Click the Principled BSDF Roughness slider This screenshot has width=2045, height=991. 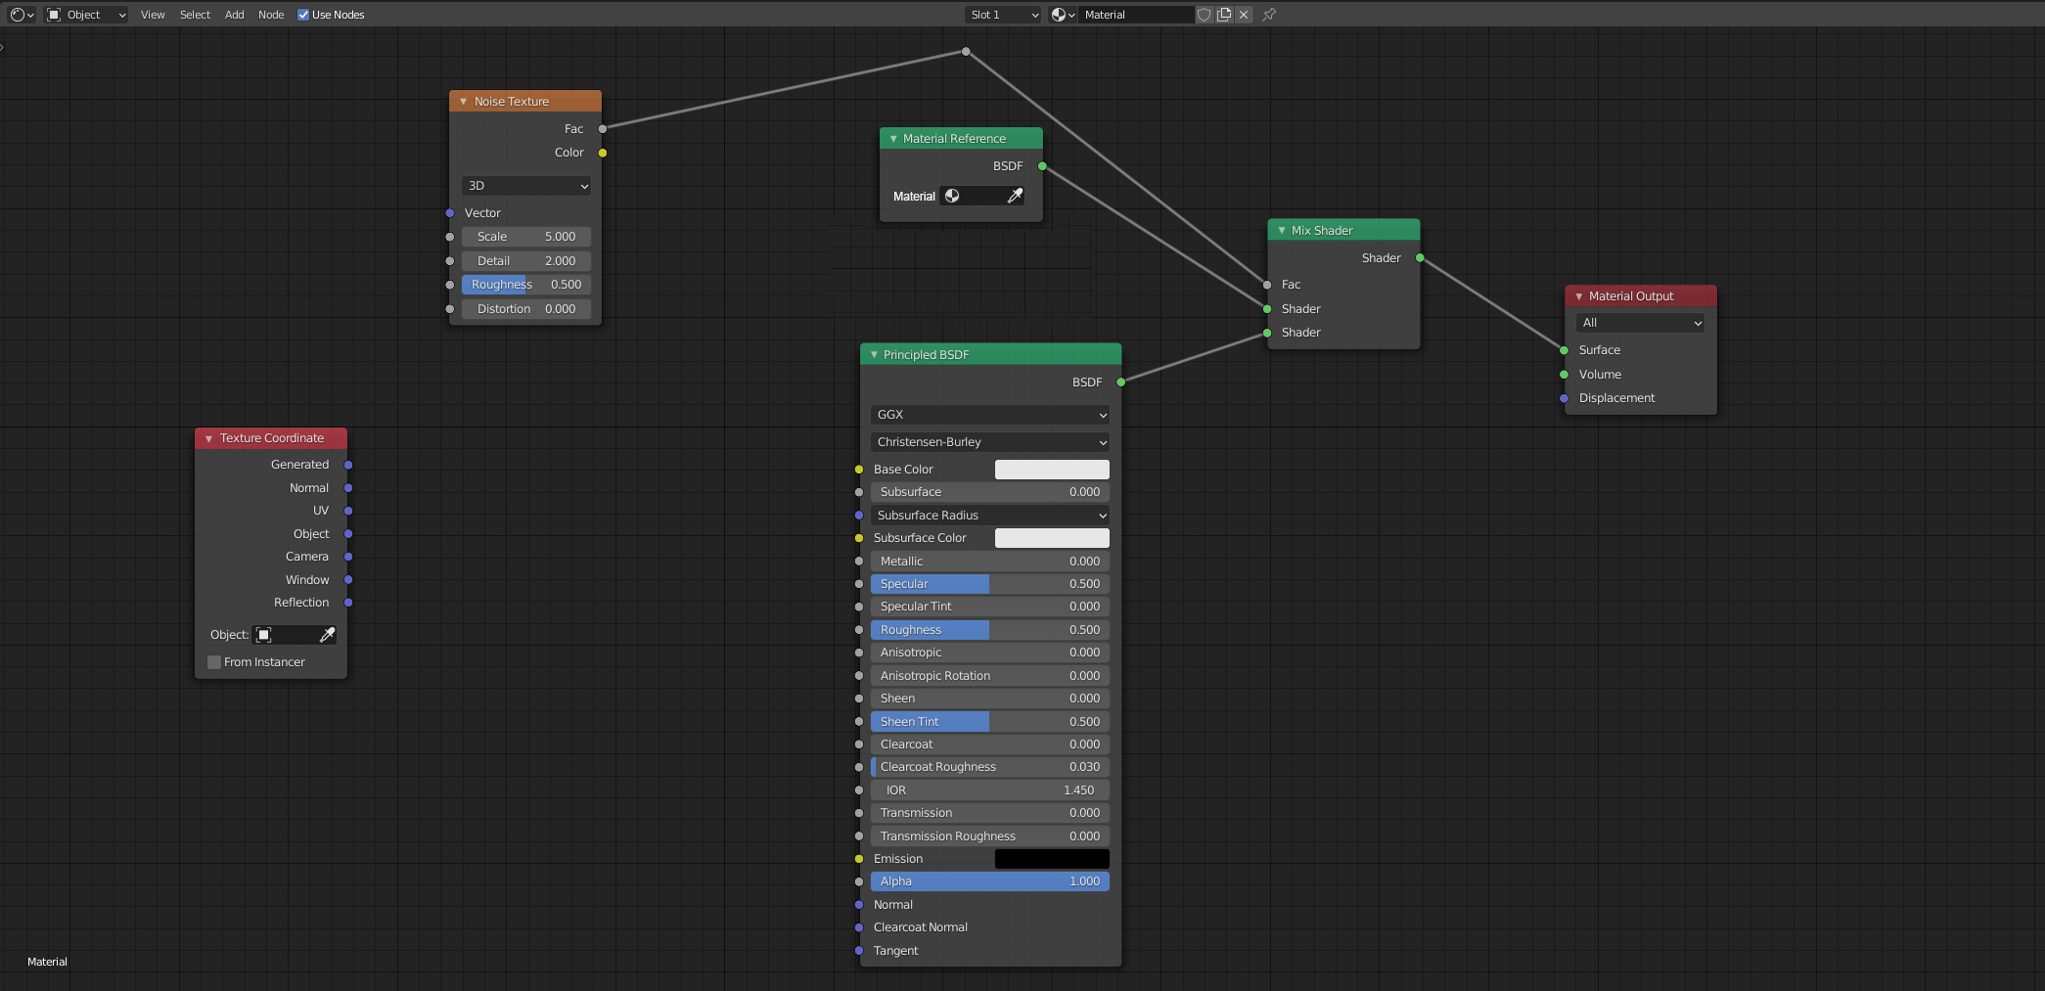click(990, 630)
